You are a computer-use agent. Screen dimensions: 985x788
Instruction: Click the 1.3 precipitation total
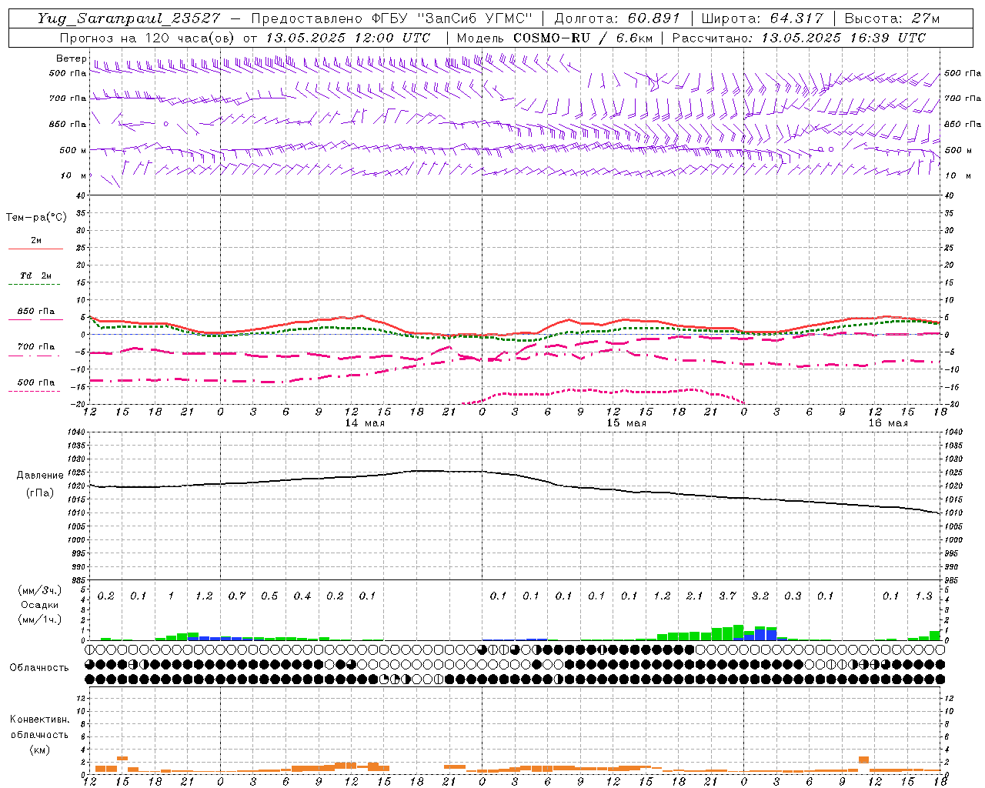coord(923,596)
